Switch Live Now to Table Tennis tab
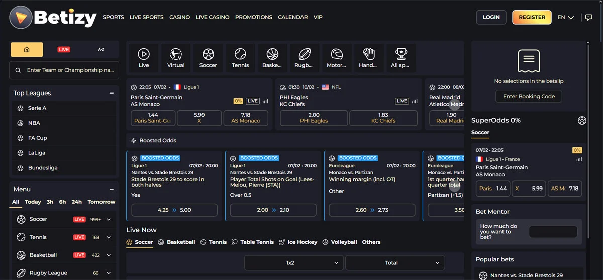The image size is (603, 280). tap(253, 242)
